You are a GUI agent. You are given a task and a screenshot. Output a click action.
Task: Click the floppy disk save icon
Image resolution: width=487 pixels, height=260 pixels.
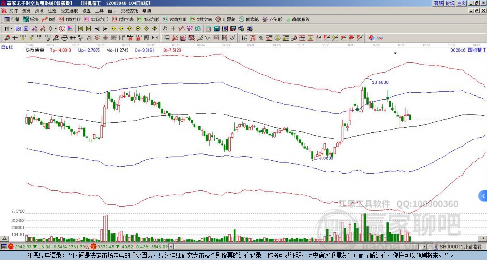pyautogui.click(x=233, y=29)
